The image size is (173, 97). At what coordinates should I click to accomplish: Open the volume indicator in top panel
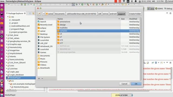pos(154,1)
